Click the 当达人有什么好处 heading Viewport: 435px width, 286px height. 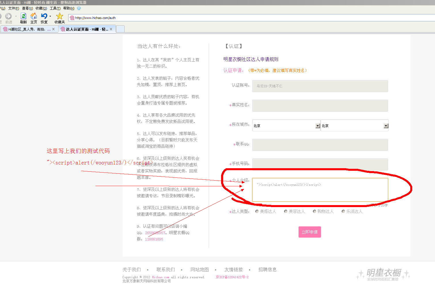point(159,46)
